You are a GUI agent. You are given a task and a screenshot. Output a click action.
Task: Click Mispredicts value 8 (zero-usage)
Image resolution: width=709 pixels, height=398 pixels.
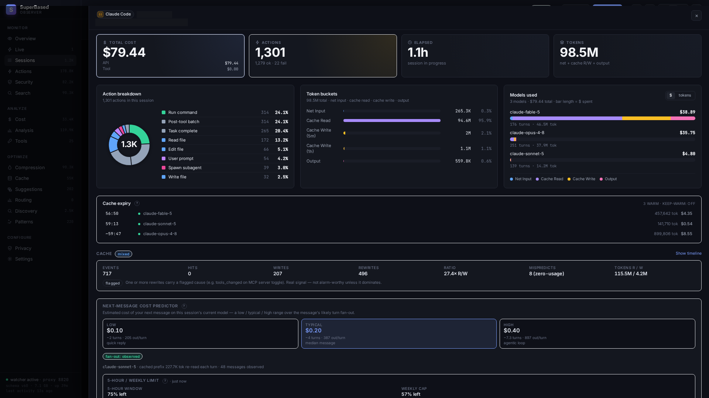tap(547, 274)
